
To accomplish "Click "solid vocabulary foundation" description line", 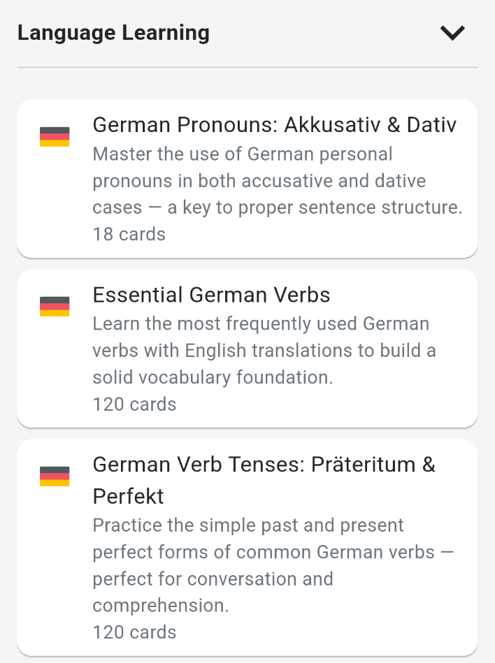I will (x=213, y=377).
